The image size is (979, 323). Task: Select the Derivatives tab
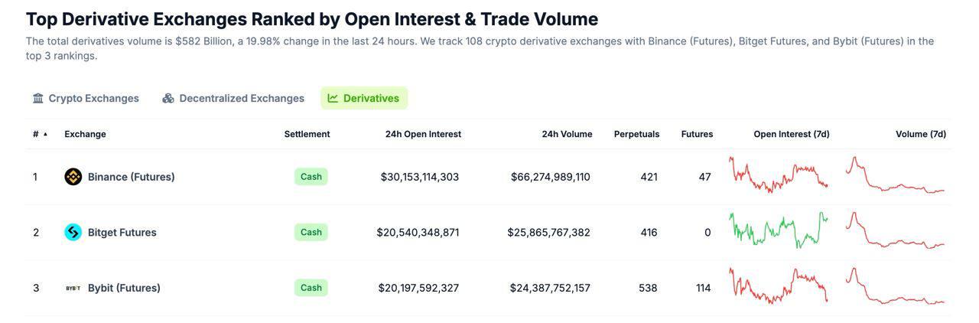[371, 98]
